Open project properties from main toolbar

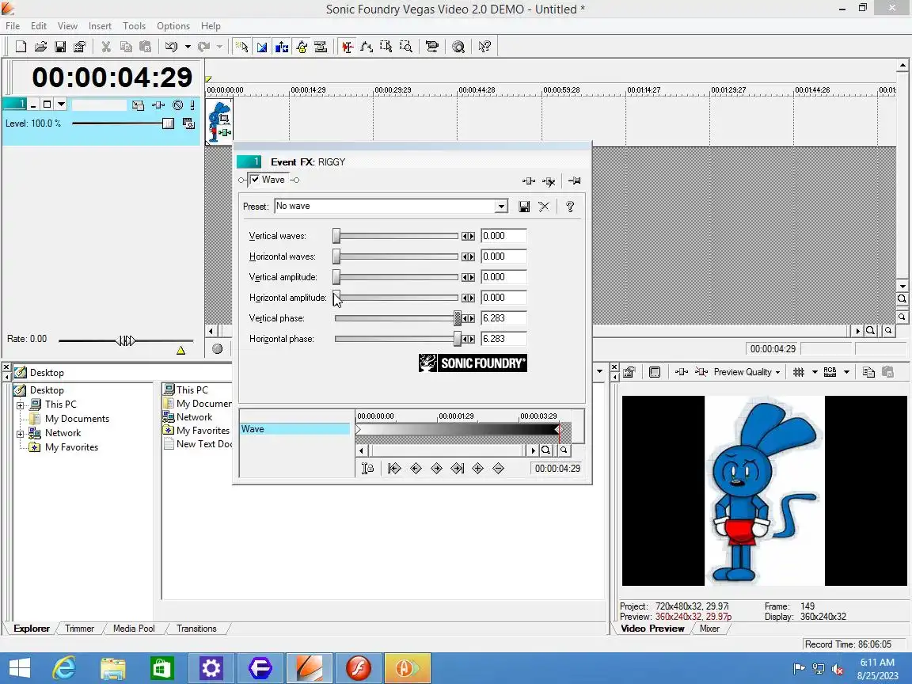click(80, 47)
